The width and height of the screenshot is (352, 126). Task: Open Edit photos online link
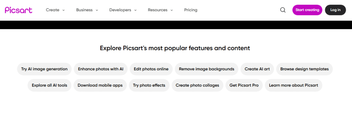click(x=151, y=69)
